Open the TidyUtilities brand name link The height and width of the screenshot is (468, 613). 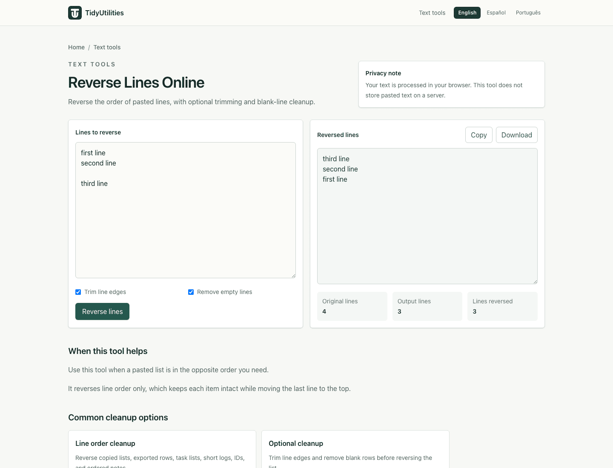point(104,13)
